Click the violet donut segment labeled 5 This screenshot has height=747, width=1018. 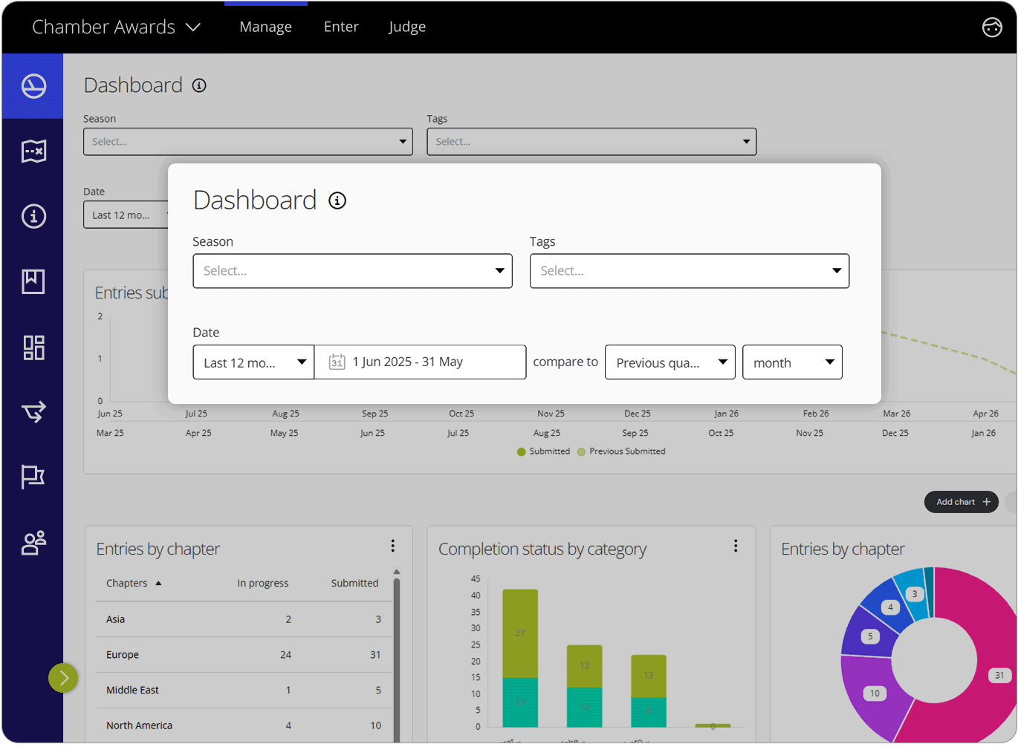click(870, 636)
